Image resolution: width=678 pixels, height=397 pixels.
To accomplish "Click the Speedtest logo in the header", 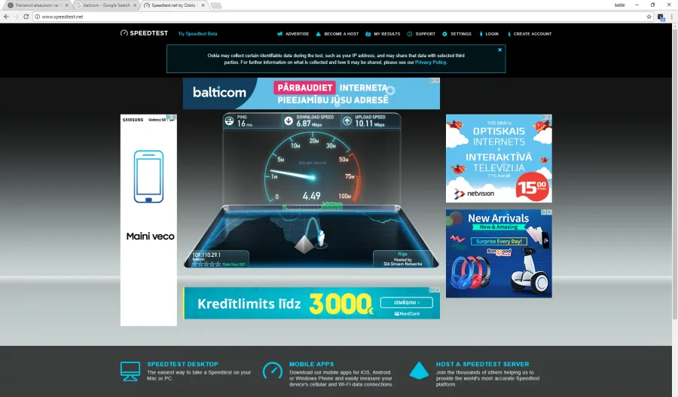I will click(144, 33).
